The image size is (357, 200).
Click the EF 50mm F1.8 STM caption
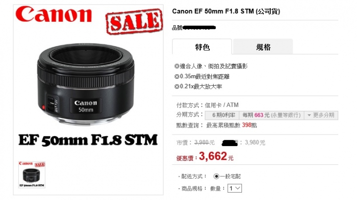click(88, 140)
